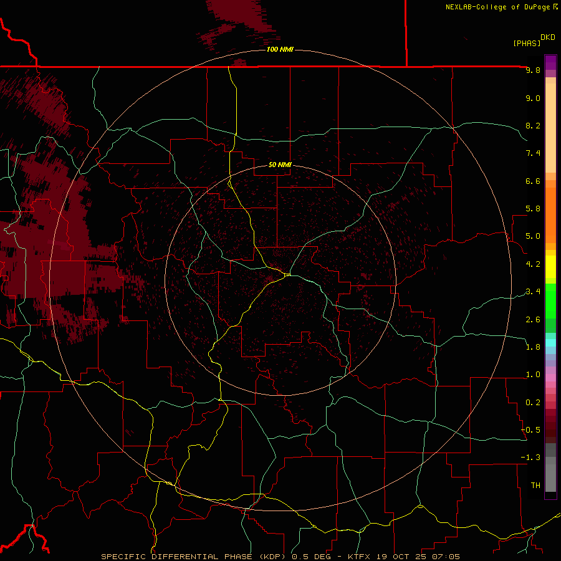Click the 1.8 value on color scale
561x561 pixels.
pyautogui.click(x=533, y=347)
